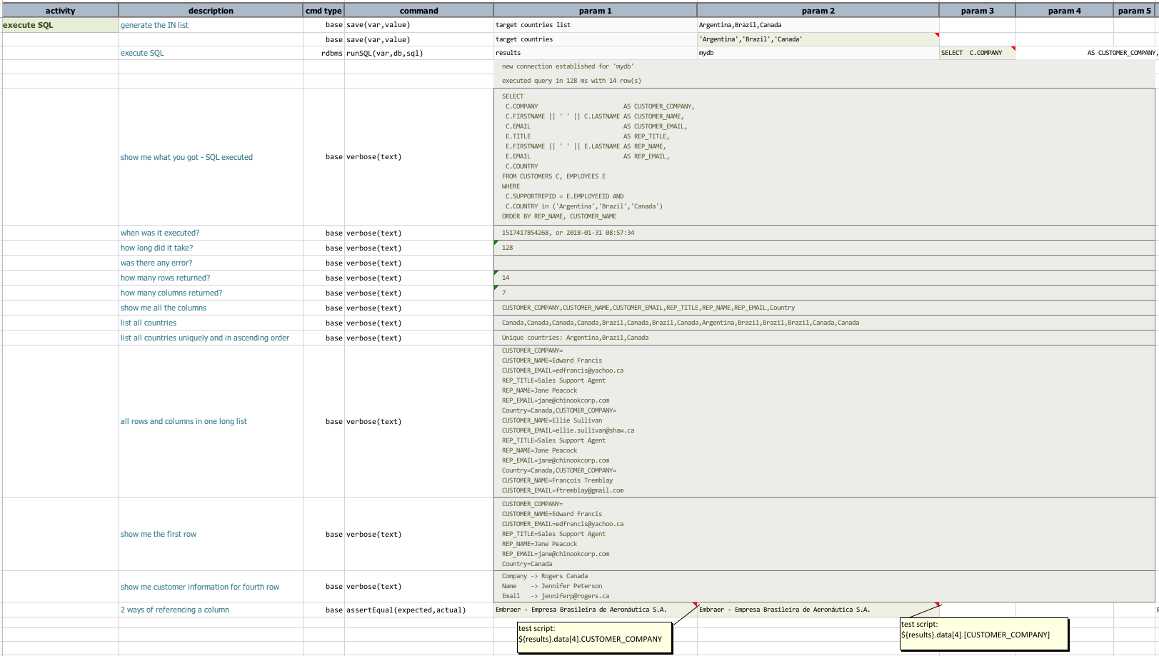Click the SQL query output cell with 'FROM CUSTOMERS C, EMPLOYEES E'
The image size is (1159, 656).
tap(824, 156)
